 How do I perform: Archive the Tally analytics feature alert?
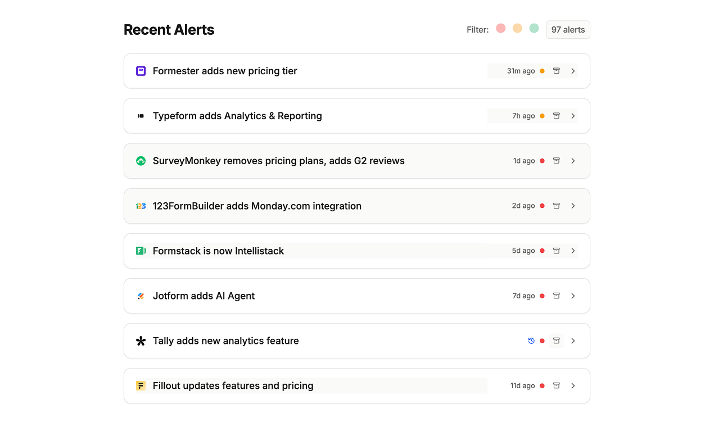557,340
